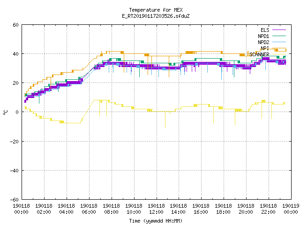Click the purple ELS legend line sample
This screenshot has width=300, height=225.
279,30
